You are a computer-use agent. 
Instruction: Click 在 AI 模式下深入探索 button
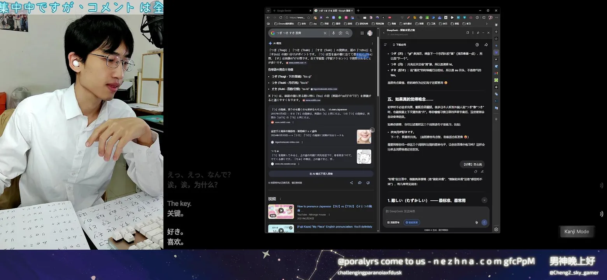pos(321,173)
